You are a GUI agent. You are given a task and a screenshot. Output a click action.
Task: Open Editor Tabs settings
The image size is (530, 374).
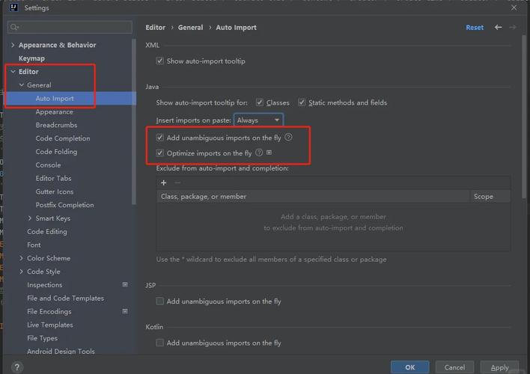click(x=53, y=178)
